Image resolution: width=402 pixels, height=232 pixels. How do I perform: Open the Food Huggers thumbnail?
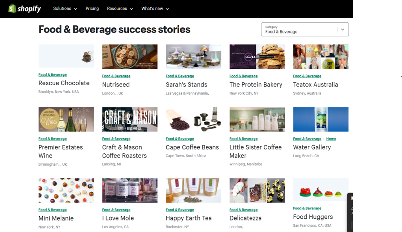320,190
